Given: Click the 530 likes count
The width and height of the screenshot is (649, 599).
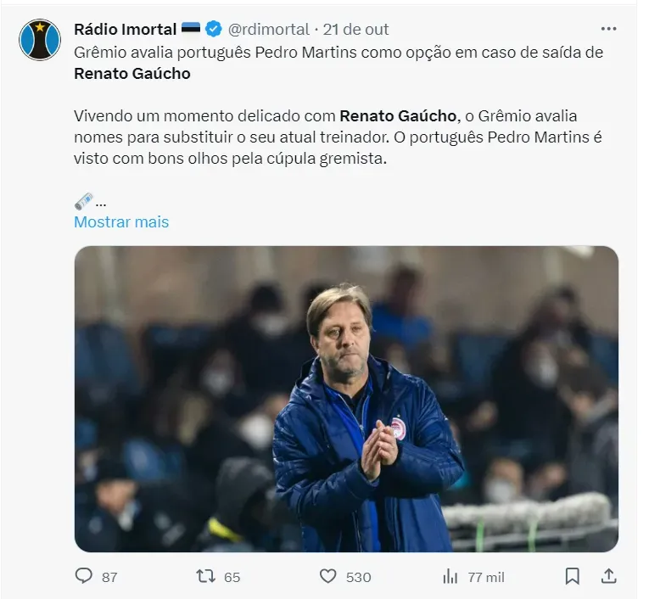Looking at the screenshot, I should [358, 577].
